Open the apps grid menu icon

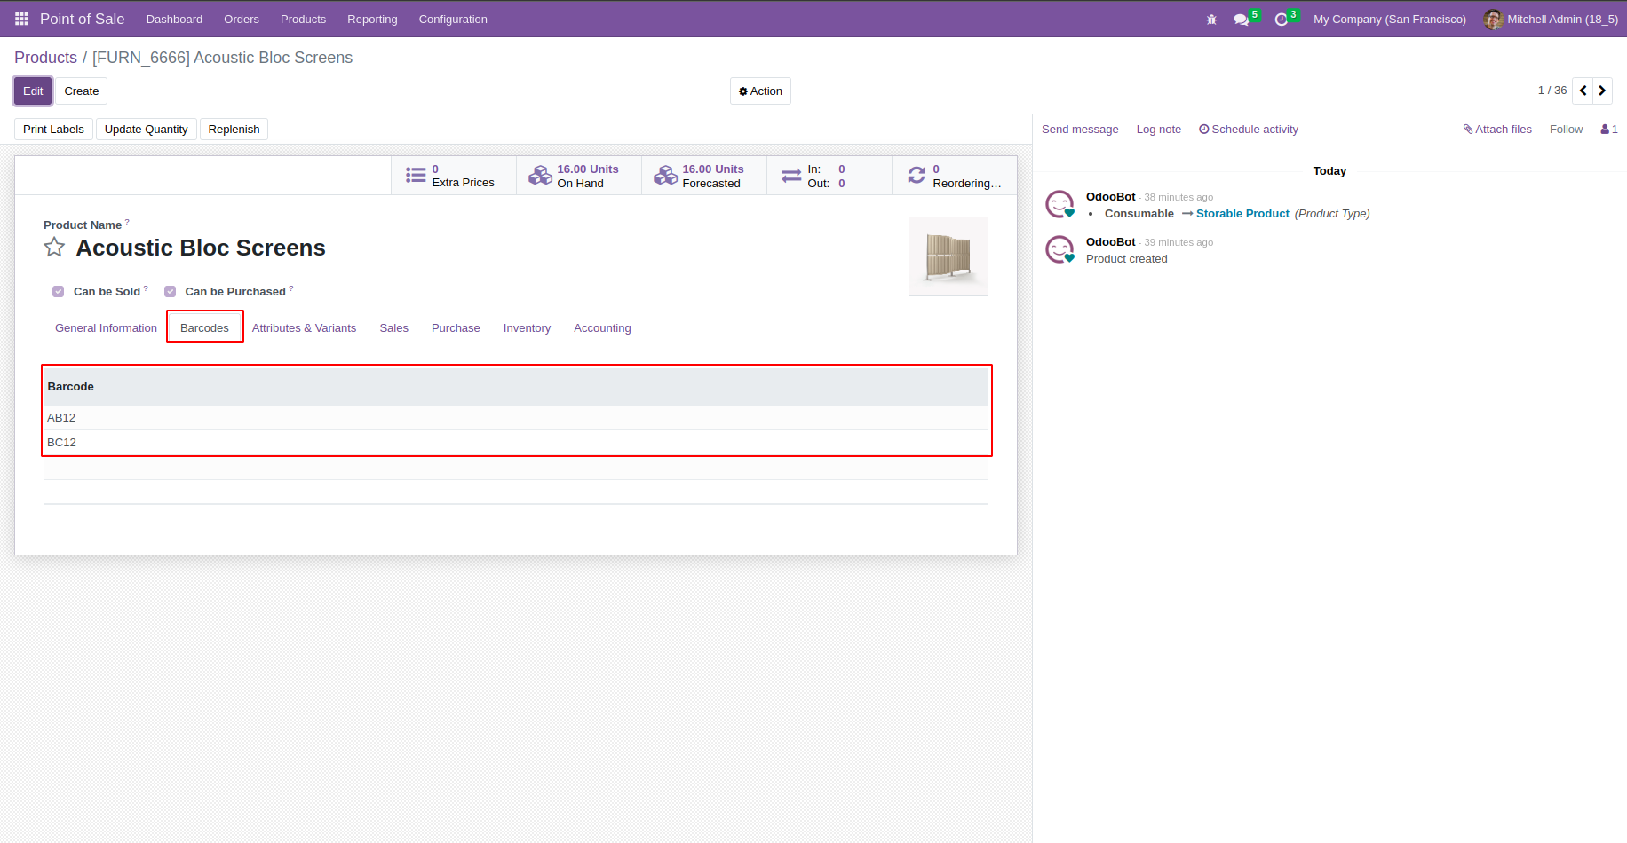[x=21, y=19]
